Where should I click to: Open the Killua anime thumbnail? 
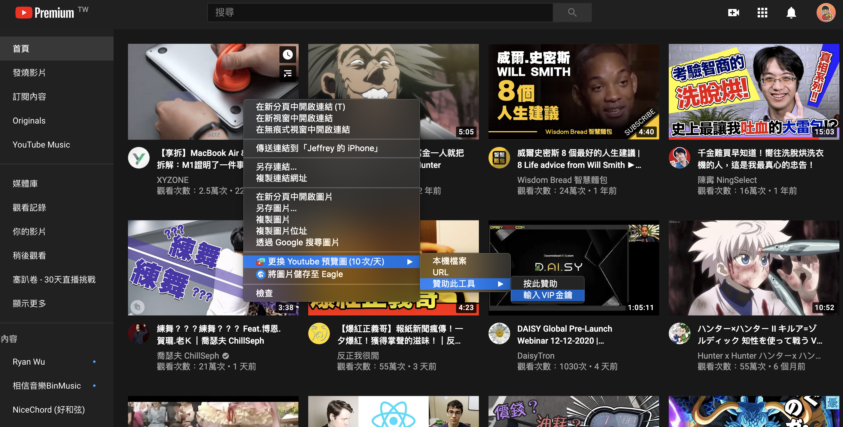coord(754,267)
